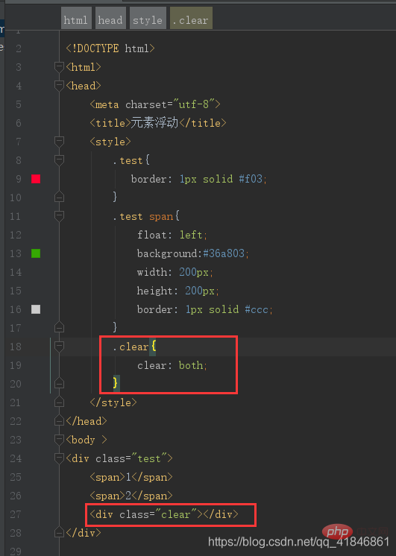Collapse the html tag fold marker
This screenshot has height=556, width=396.
pyautogui.click(x=59, y=67)
